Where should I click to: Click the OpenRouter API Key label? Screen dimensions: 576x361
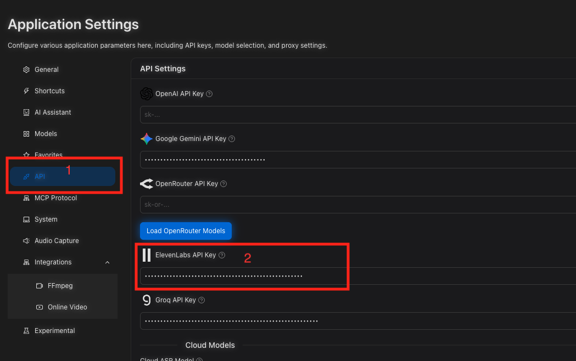187,184
